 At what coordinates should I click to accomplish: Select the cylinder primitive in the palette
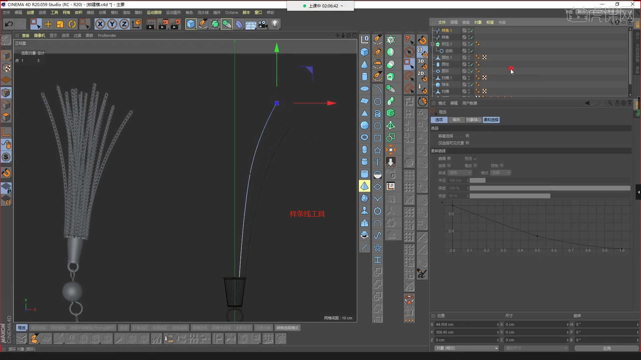[x=365, y=77]
